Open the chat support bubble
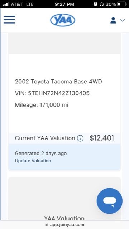 click(x=110, y=201)
